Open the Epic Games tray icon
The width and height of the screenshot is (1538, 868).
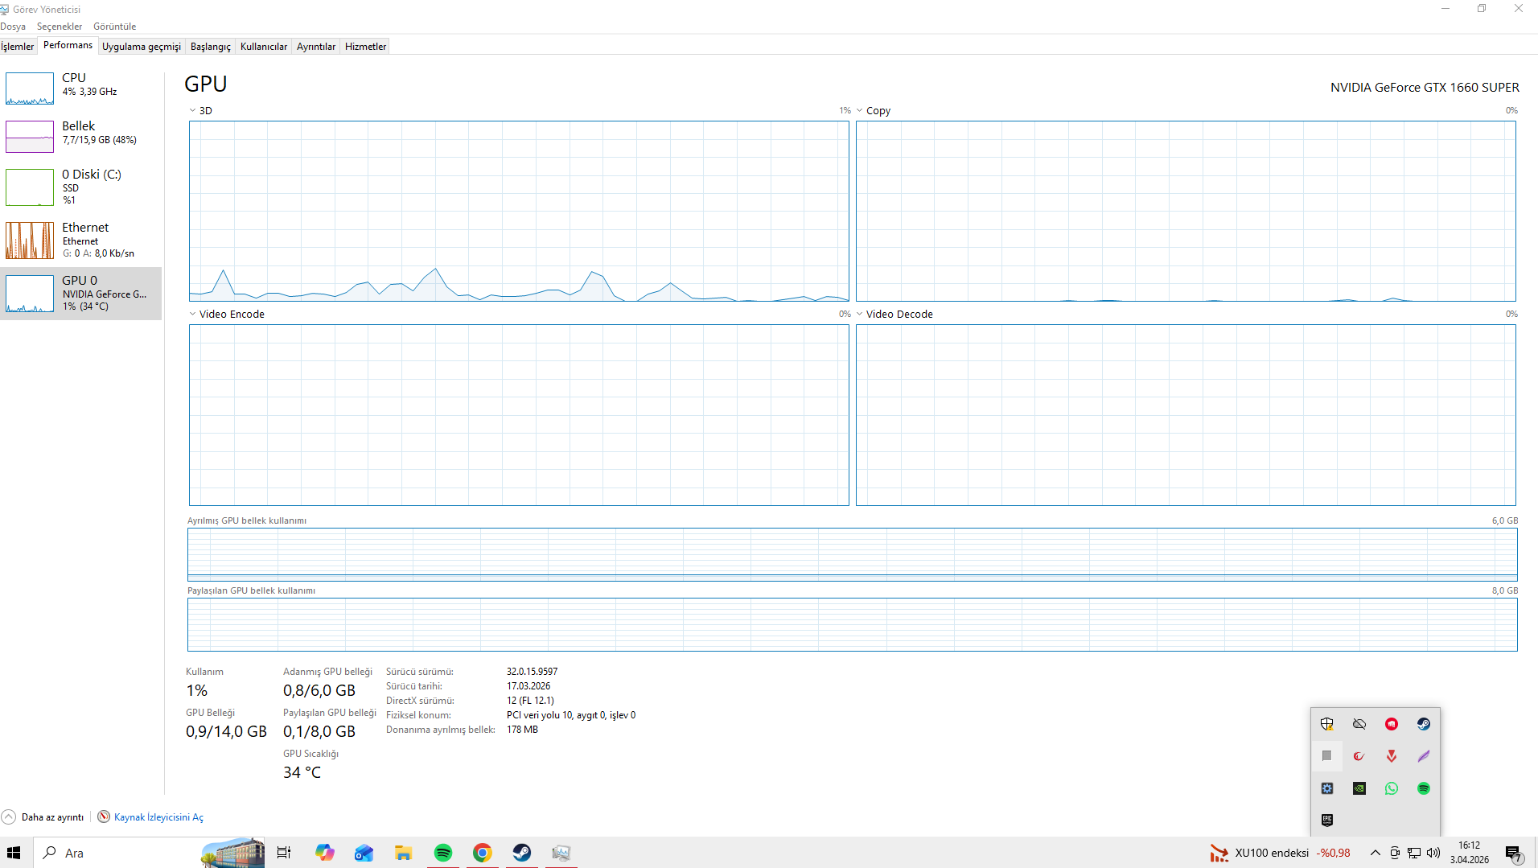click(1327, 820)
